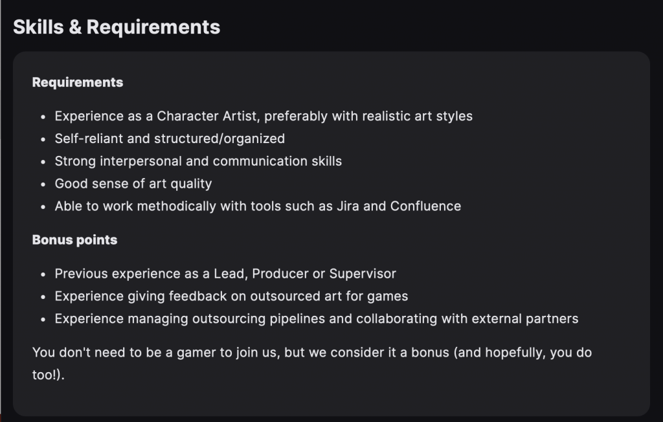Screen dimensions: 663x422
Task: Click the Lead, Producer or Supervisor line
Action: [x=225, y=274]
